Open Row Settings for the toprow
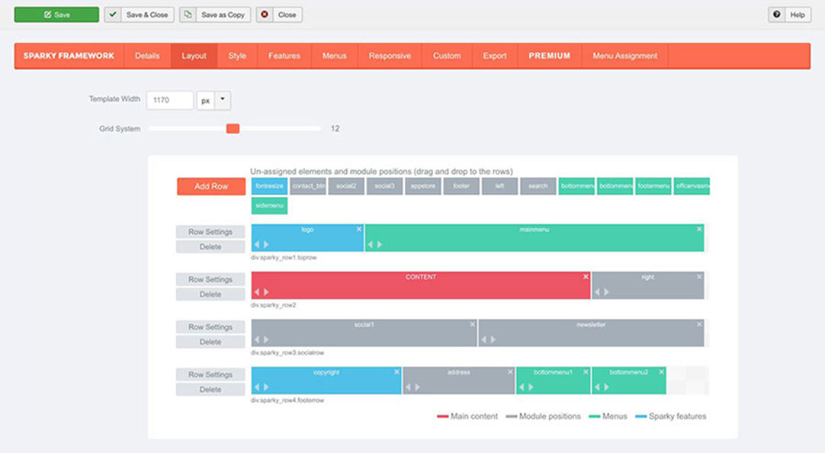Image resolution: width=825 pixels, height=453 pixels. click(210, 232)
